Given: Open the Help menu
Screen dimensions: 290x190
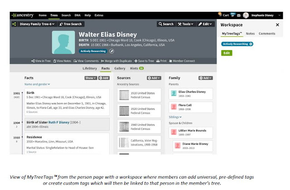Looking at the screenshot, I should pyautogui.click(x=87, y=15).
